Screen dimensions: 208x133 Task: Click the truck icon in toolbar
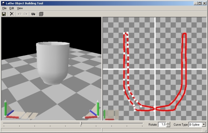(x=33, y=14)
